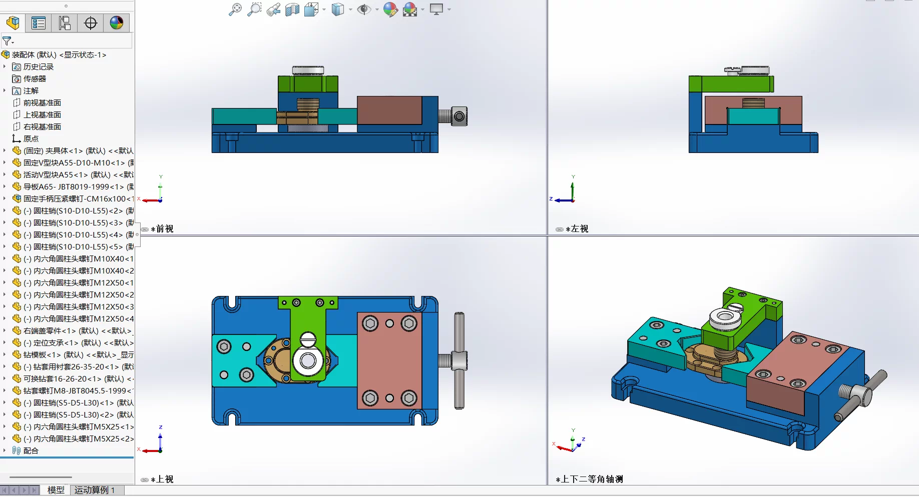The height and width of the screenshot is (497, 919).
Task: Click the Hide/Show Items eye icon
Action: (x=364, y=9)
